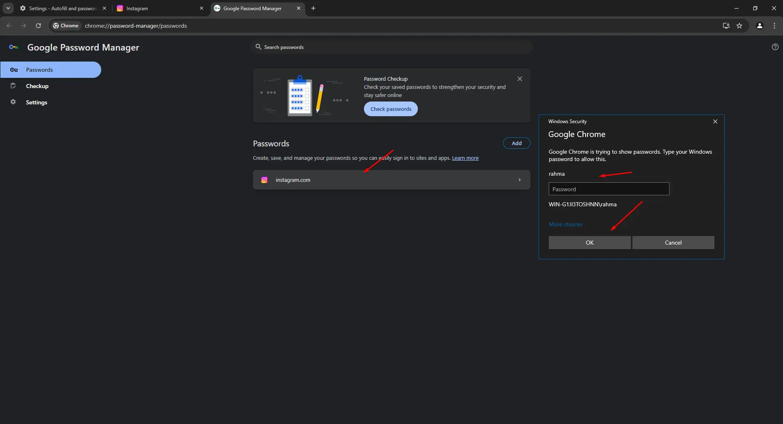Follow the Learn more link
The image size is (783, 424).
click(465, 158)
